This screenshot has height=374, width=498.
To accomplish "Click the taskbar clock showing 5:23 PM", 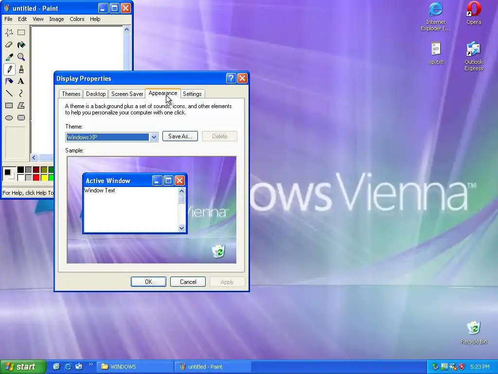I will 480,367.
